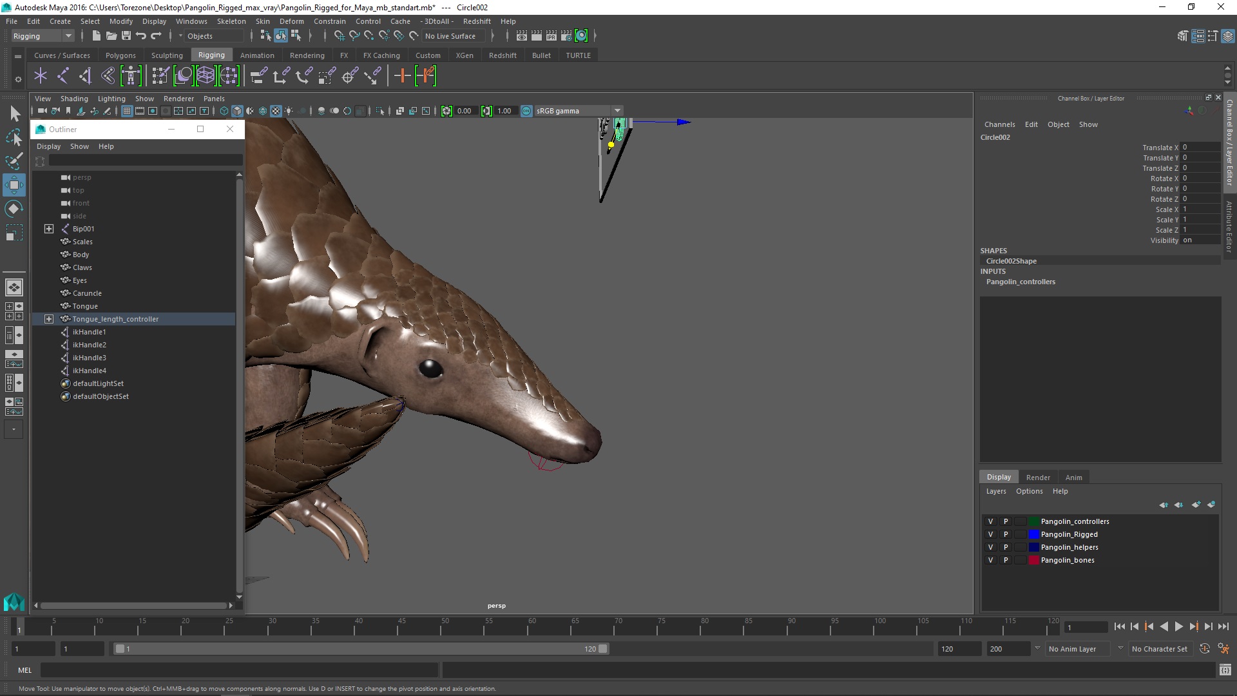Select the Move tool in toolbox
The height and width of the screenshot is (696, 1237).
14,185
